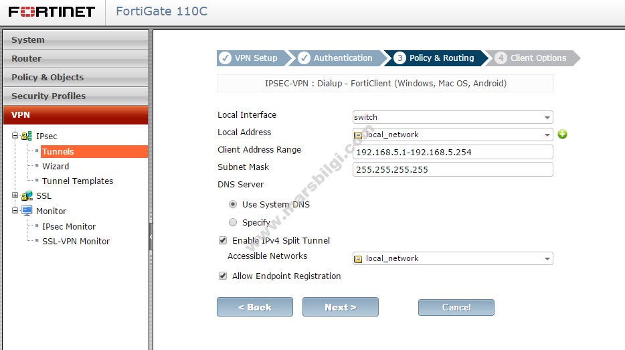Open the Security Profiles menu section

pyautogui.click(x=76, y=96)
